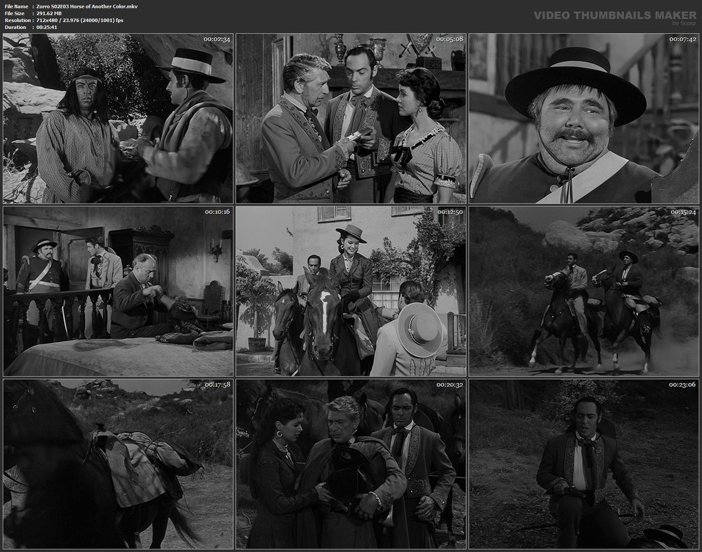This screenshot has height=552, width=702.
Task: Select the saddled horse thumbnail at 00:17:58
Action: (118, 464)
